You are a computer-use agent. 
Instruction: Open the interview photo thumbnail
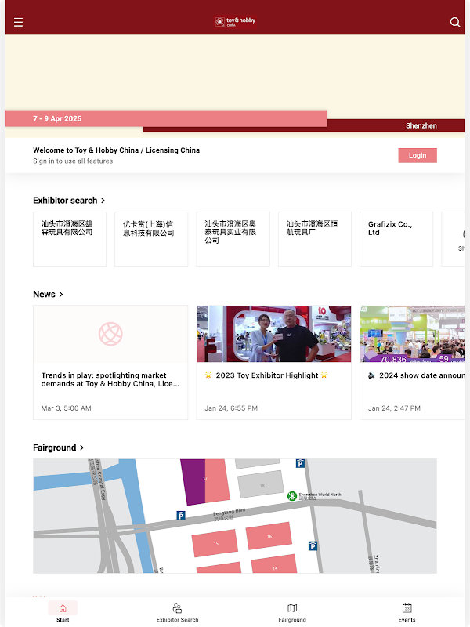point(273,334)
